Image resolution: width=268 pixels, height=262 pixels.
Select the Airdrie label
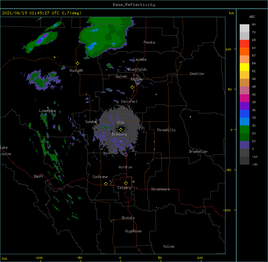[x=125, y=167]
